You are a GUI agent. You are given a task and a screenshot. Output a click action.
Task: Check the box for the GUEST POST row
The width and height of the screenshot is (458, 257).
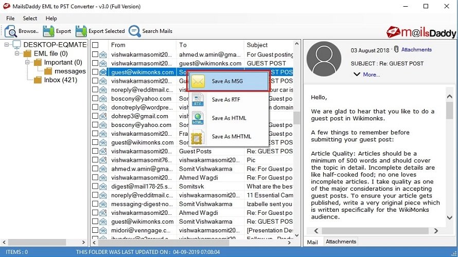95,63
